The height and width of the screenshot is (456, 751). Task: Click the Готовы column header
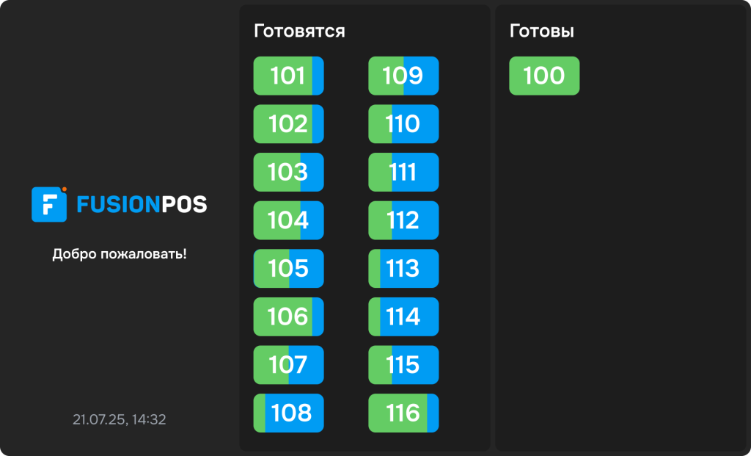pyautogui.click(x=541, y=31)
